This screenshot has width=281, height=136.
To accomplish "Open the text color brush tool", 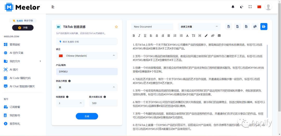I will 206,36.
